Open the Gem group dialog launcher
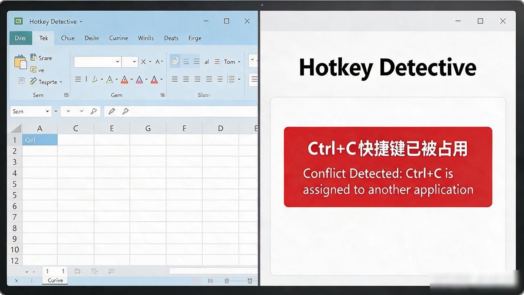This screenshot has height=295, width=524. (163, 95)
